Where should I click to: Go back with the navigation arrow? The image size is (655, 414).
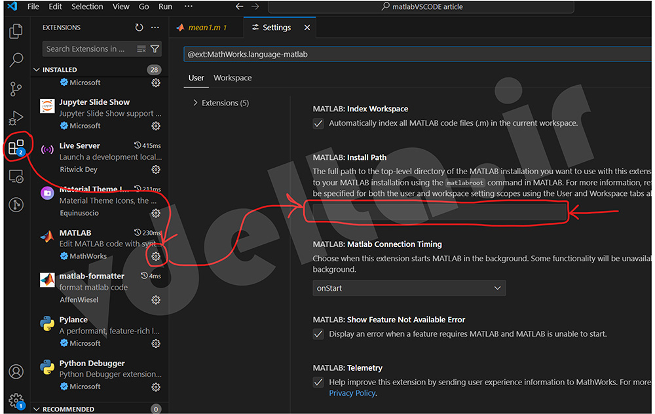[239, 7]
